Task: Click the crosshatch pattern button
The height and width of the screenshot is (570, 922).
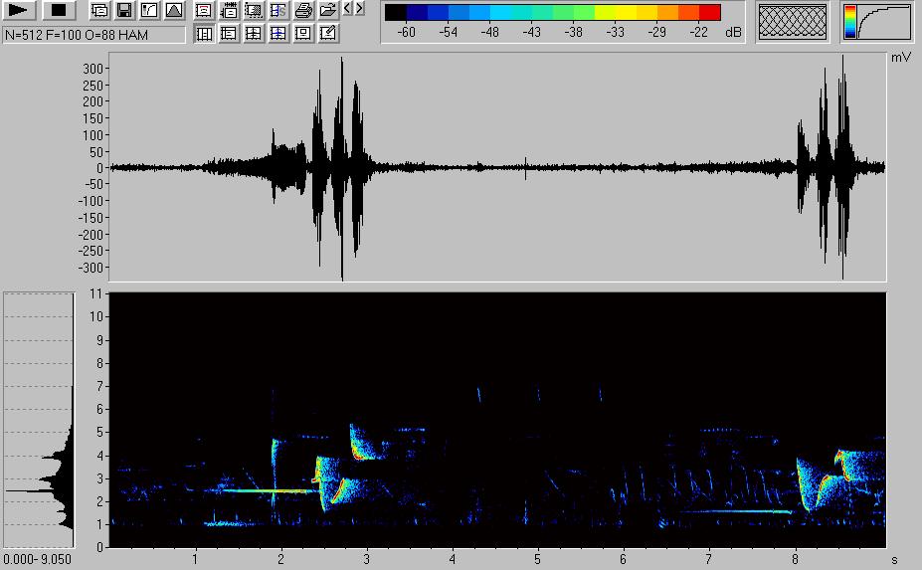Action: (792, 22)
